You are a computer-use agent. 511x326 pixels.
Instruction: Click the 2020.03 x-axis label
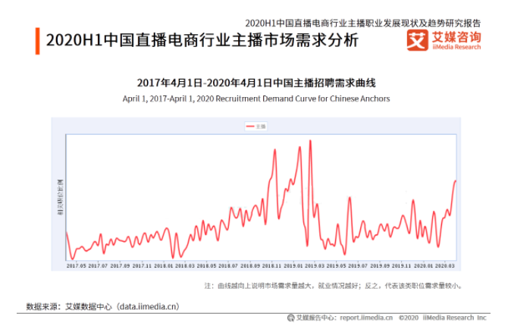pyautogui.click(x=446, y=266)
